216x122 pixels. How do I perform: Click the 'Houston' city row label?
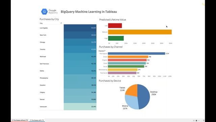43,85
